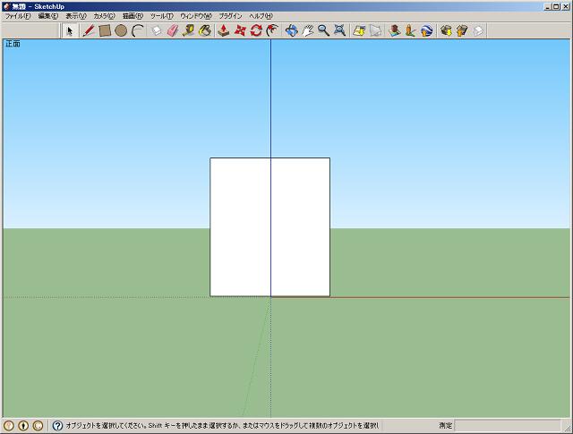The image size is (573, 434).
Task: Click the Zoom magnifier tool
Action: [x=323, y=30]
